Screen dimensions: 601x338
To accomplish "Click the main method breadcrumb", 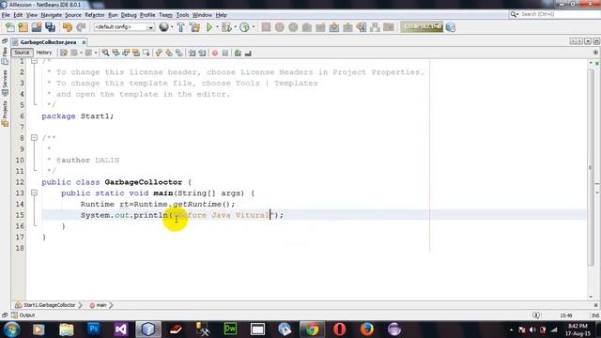I will (x=99, y=305).
